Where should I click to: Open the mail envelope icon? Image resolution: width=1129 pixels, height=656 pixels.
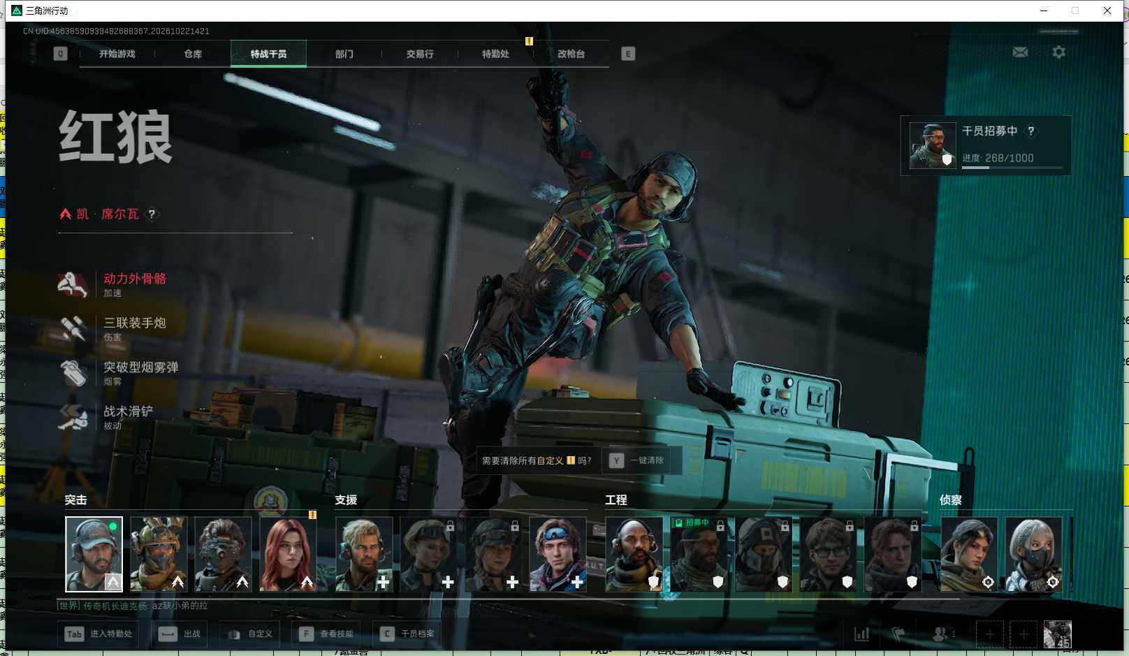tap(1020, 52)
